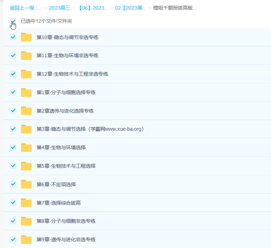Uncheck the 第3章-稳态与调节选择 folder checkbox
Screen dimensions: 271x248
[13, 129]
